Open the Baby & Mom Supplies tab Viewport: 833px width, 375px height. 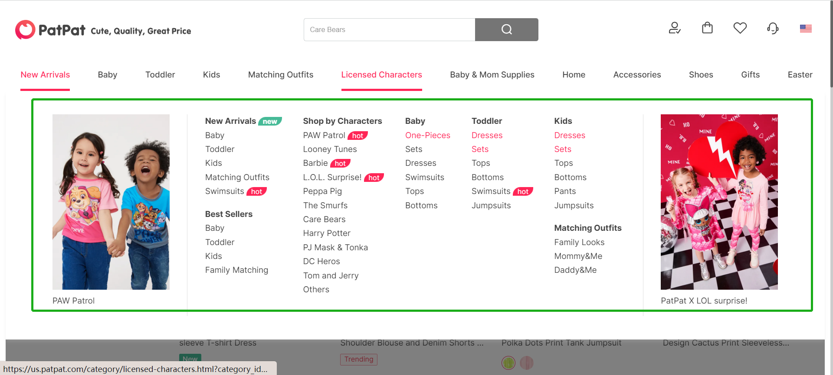tap(492, 74)
